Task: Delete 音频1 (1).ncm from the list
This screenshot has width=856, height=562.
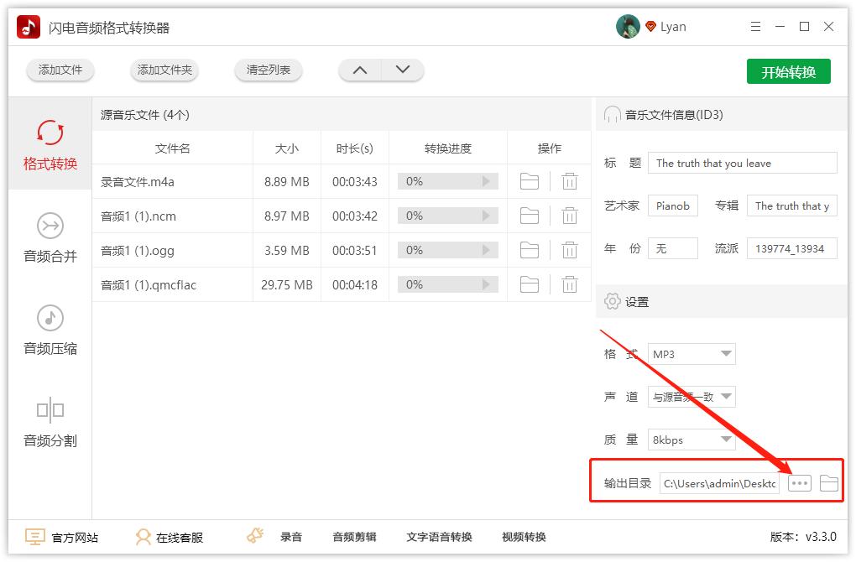Action: tap(569, 216)
